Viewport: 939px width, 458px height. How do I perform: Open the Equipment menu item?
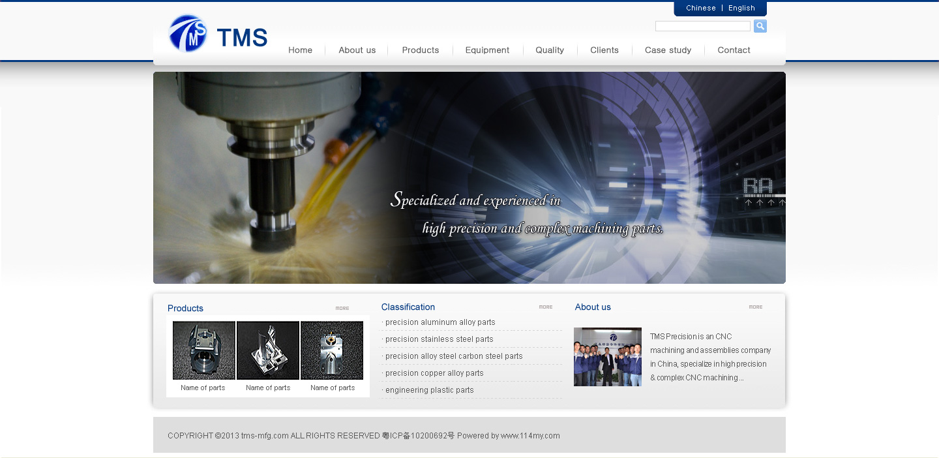[x=487, y=50]
